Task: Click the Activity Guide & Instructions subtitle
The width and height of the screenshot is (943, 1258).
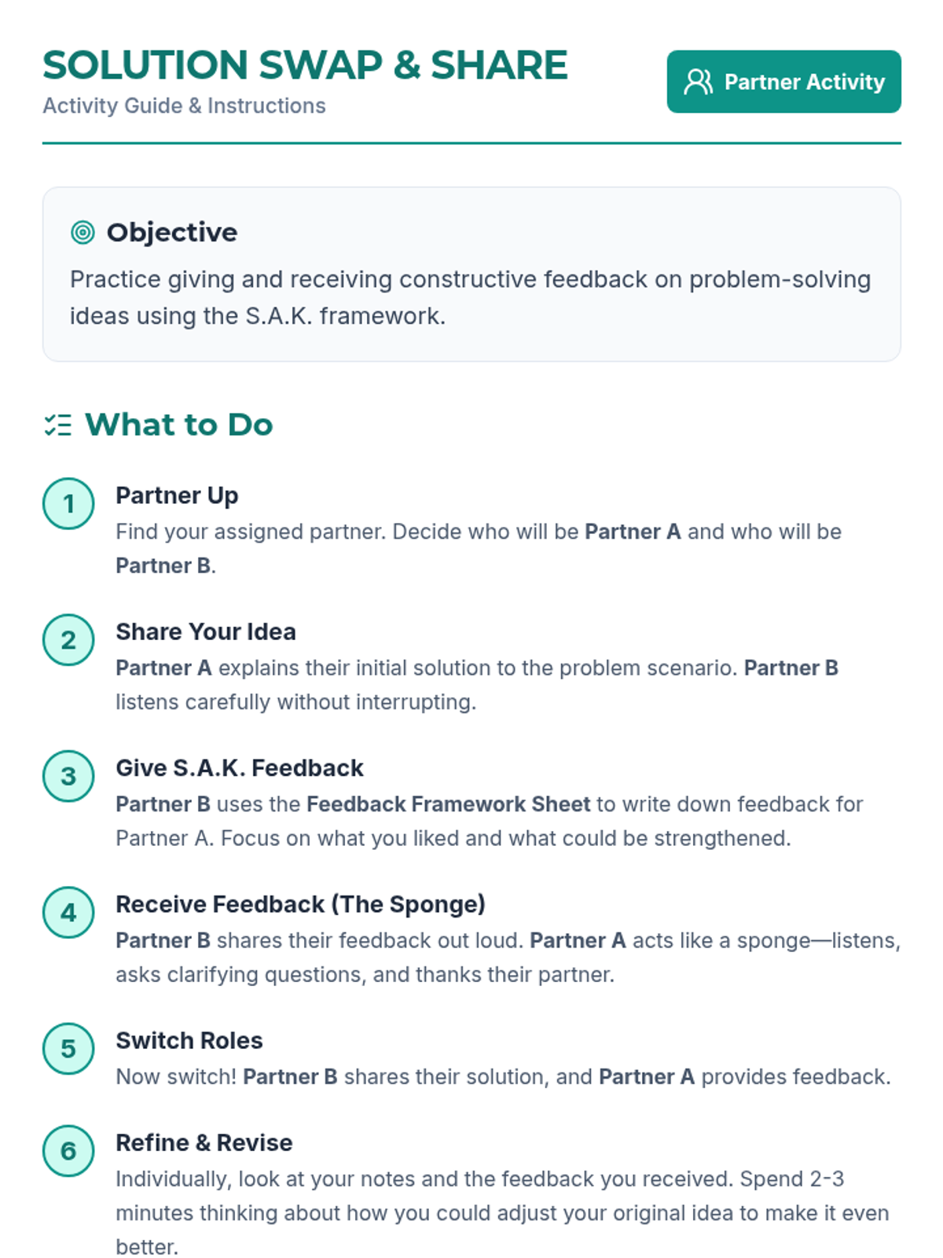Action: pyautogui.click(x=184, y=105)
